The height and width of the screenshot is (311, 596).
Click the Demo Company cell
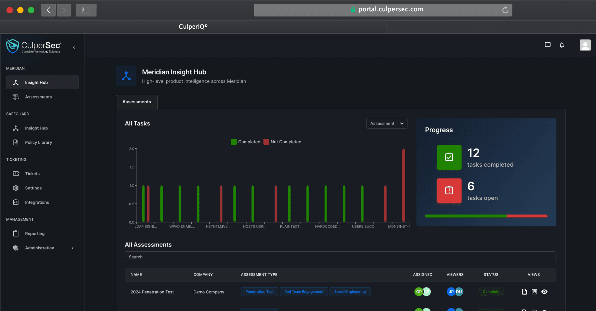[x=209, y=292]
